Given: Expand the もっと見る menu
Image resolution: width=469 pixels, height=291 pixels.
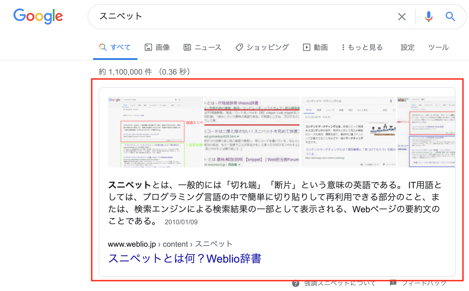Looking at the screenshot, I should 362,47.
